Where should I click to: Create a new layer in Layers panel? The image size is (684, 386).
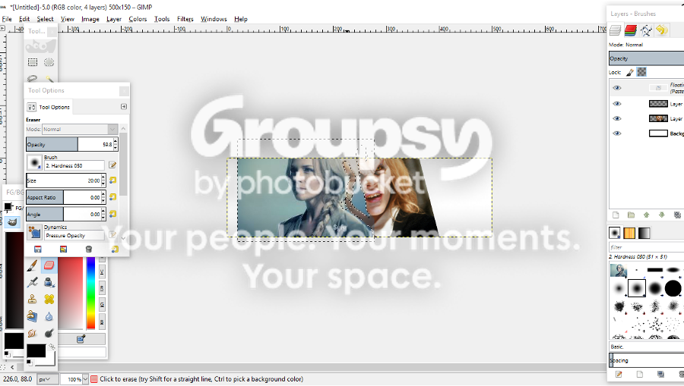[x=616, y=215]
